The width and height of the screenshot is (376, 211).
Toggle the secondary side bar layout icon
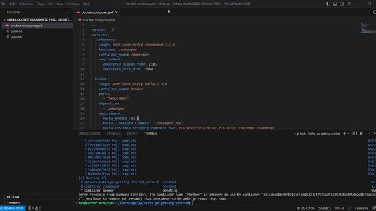pos(342,4)
